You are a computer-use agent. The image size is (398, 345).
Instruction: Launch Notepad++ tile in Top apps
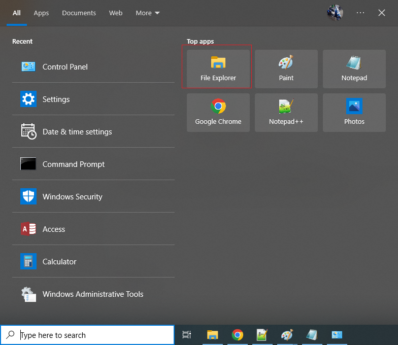(x=286, y=113)
